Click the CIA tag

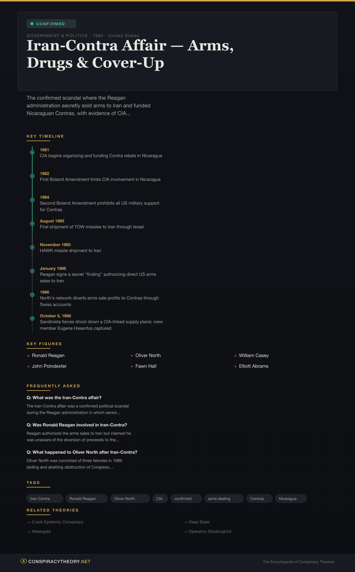(x=160, y=498)
